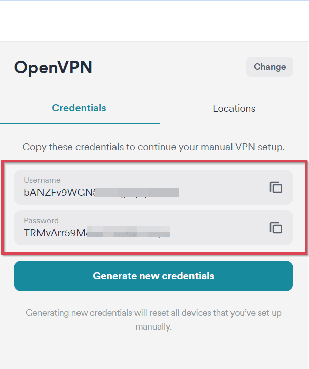Click the credentials reset warning text
The height and width of the screenshot is (369, 309).
click(153, 313)
